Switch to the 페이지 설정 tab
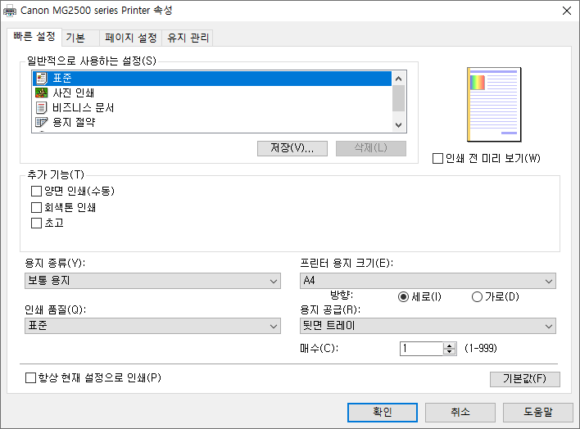 tap(130, 38)
